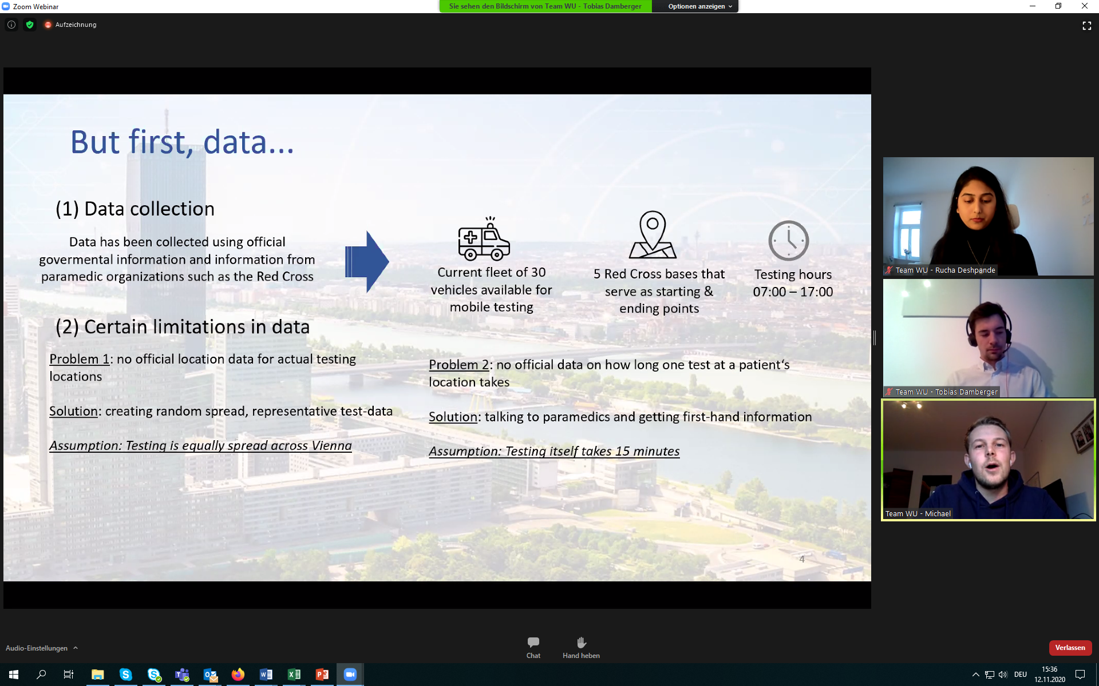Open the Windows notification center
Image resolution: width=1099 pixels, height=686 pixels.
coord(1080,675)
